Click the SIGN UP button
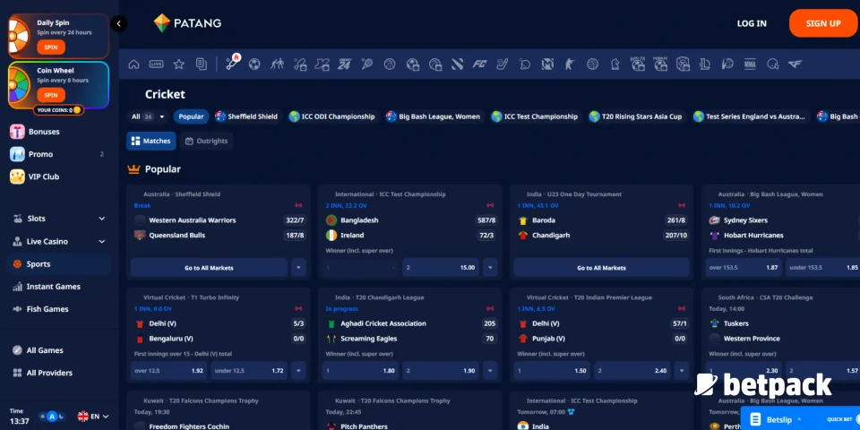The height and width of the screenshot is (430, 860). (822, 23)
